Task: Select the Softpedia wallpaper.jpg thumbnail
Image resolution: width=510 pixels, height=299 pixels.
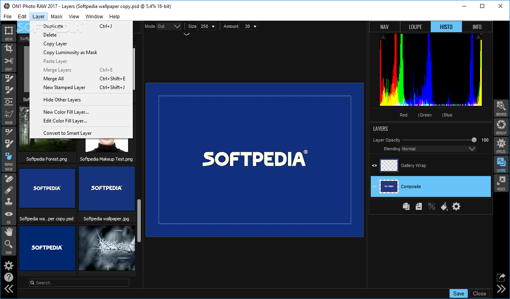Action: pos(107,188)
